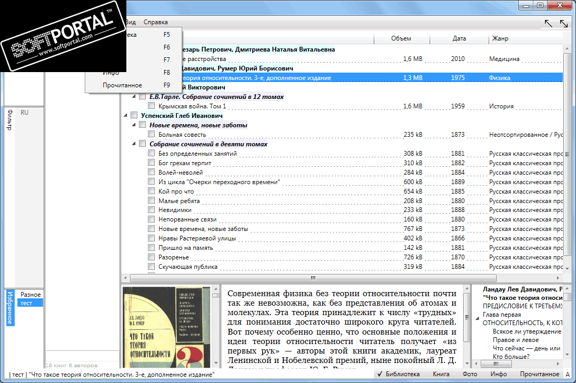Check the Больная совесть book checkbox
The height and width of the screenshot is (383, 576).
pos(151,134)
